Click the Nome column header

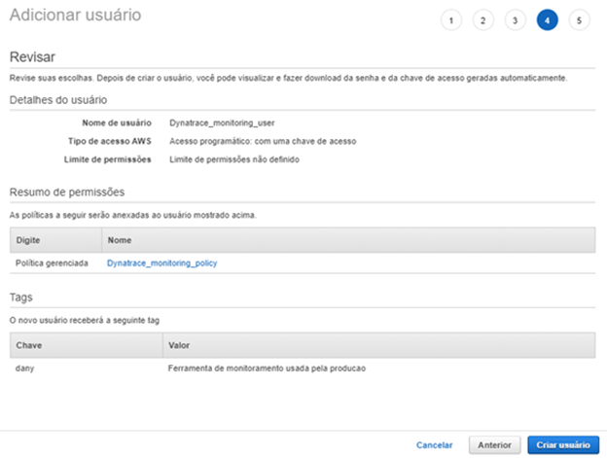[x=348, y=240]
